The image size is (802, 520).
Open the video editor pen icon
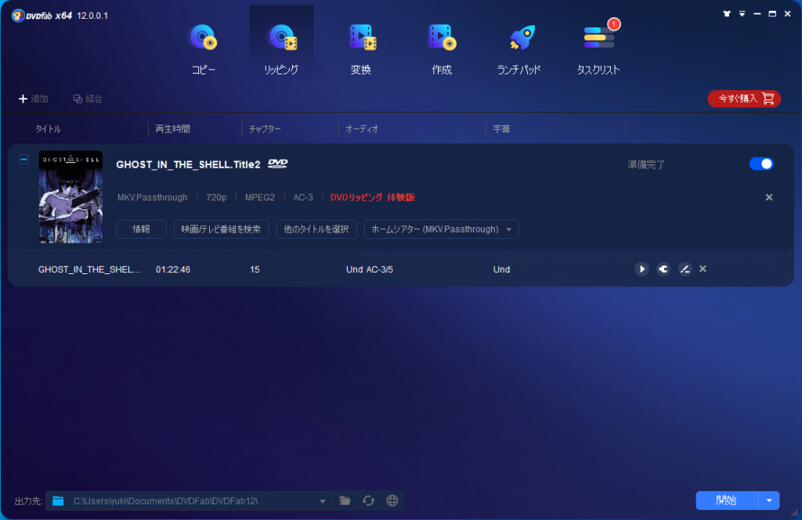pos(685,269)
